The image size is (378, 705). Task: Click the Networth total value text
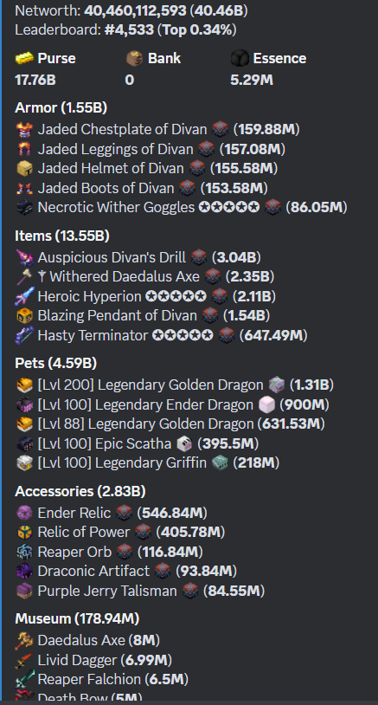pos(166,10)
